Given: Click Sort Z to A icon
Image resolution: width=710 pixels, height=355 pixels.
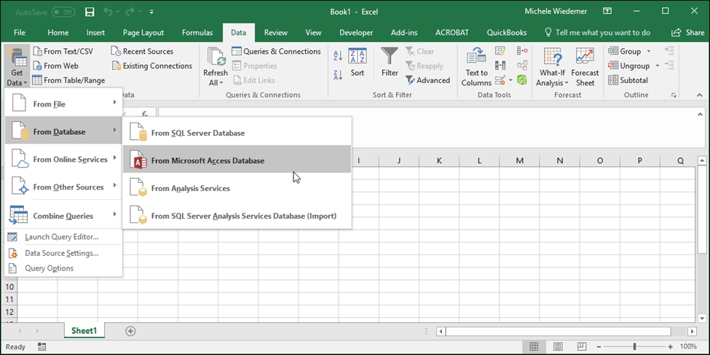Looking at the screenshot, I should coord(338,75).
